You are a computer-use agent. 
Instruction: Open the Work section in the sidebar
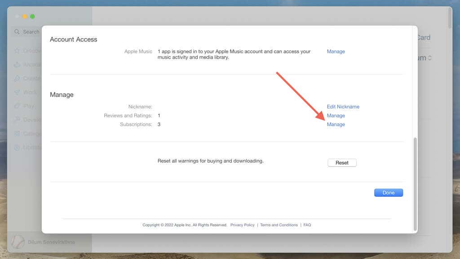(x=28, y=92)
